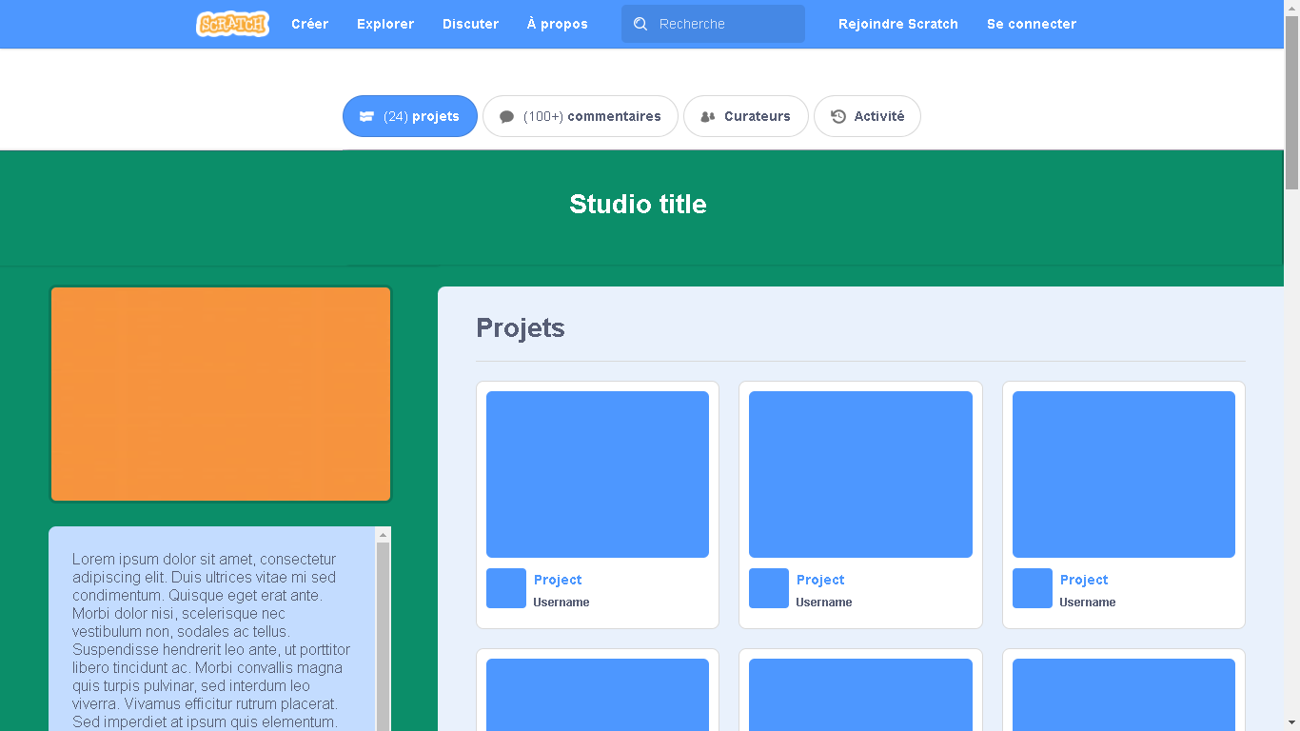The height and width of the screenshot is (731, 1300).
Task: Click the Scratch logo in the navbar
Action: pyautogui.click(x=232, y=24)
